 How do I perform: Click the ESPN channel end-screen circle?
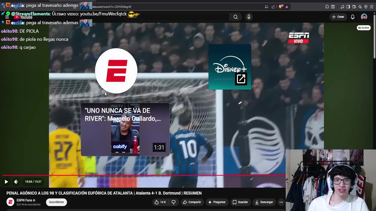116,71
